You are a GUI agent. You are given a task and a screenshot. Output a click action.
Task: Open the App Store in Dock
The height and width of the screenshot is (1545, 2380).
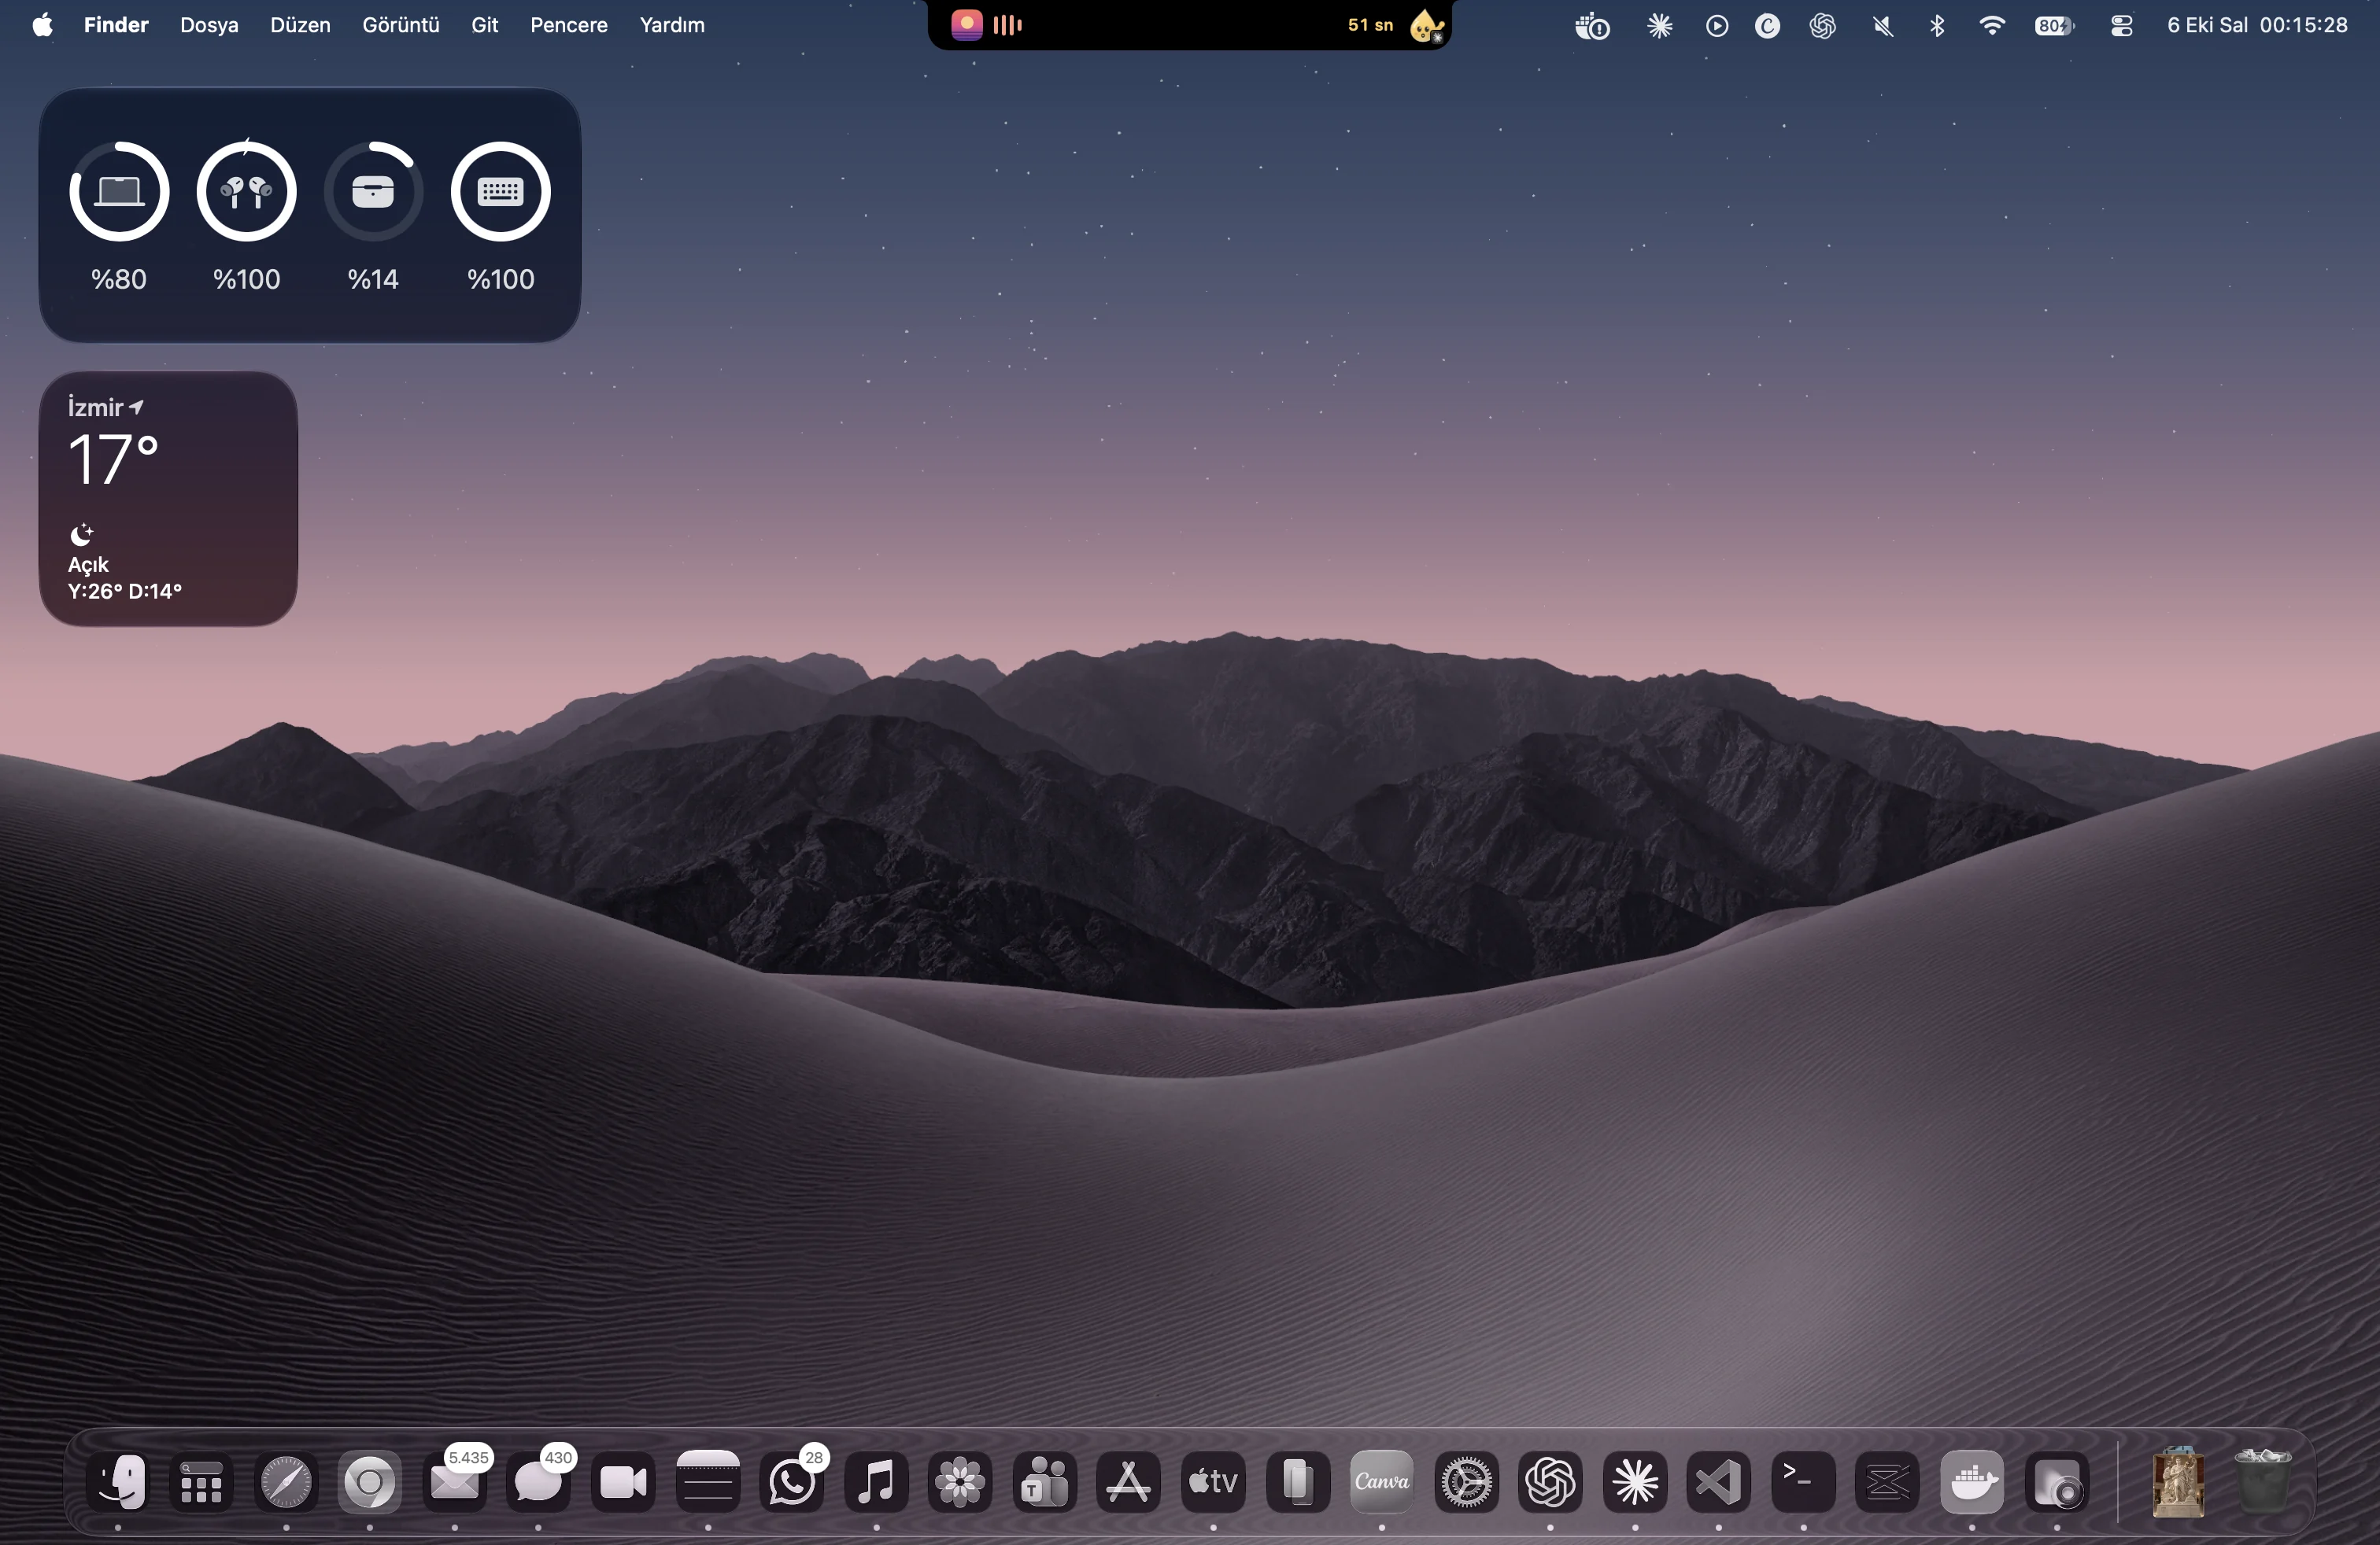1129,1481
